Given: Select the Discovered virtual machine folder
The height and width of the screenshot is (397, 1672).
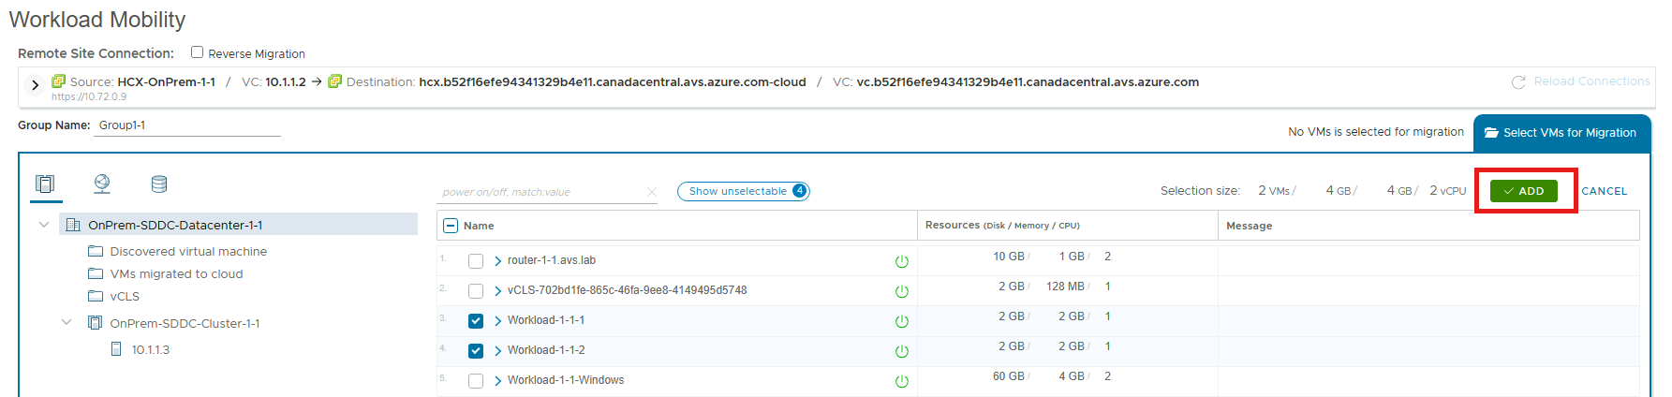Looking at the screenshot, I should 188,251.
